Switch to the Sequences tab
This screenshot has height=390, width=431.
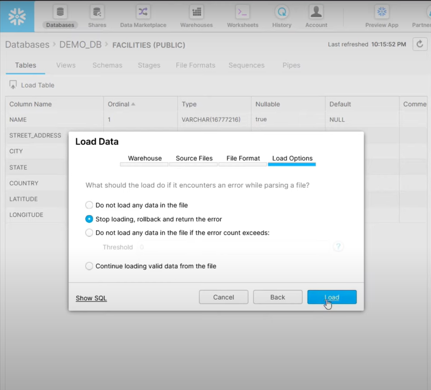click(x=247, y=65)
